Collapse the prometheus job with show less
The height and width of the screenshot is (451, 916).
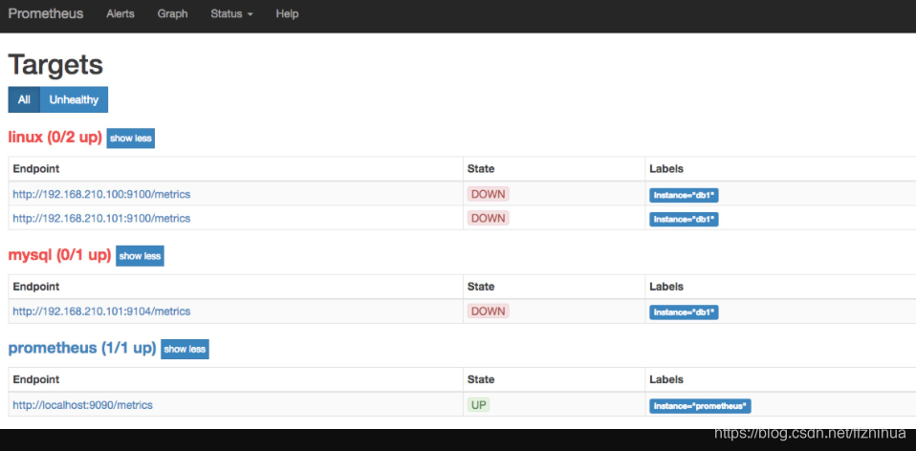click(x=185, y=349)
